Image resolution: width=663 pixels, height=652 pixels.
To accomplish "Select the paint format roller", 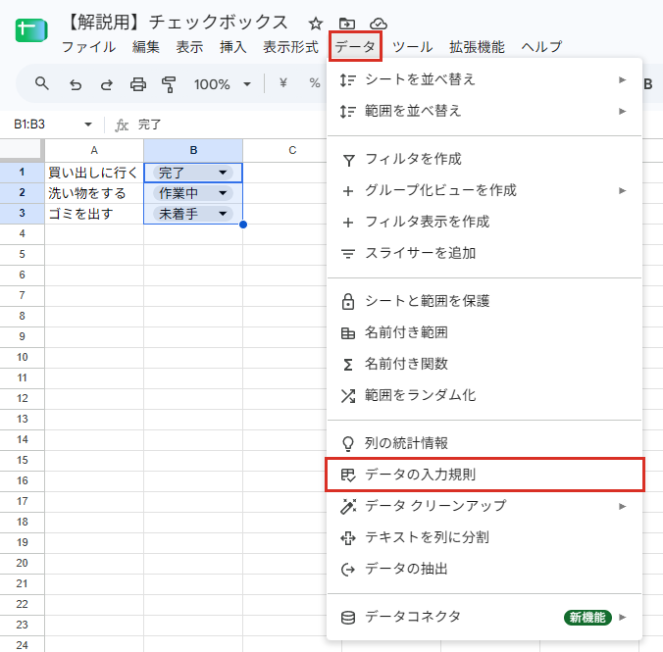I will [x=169, y=84].
